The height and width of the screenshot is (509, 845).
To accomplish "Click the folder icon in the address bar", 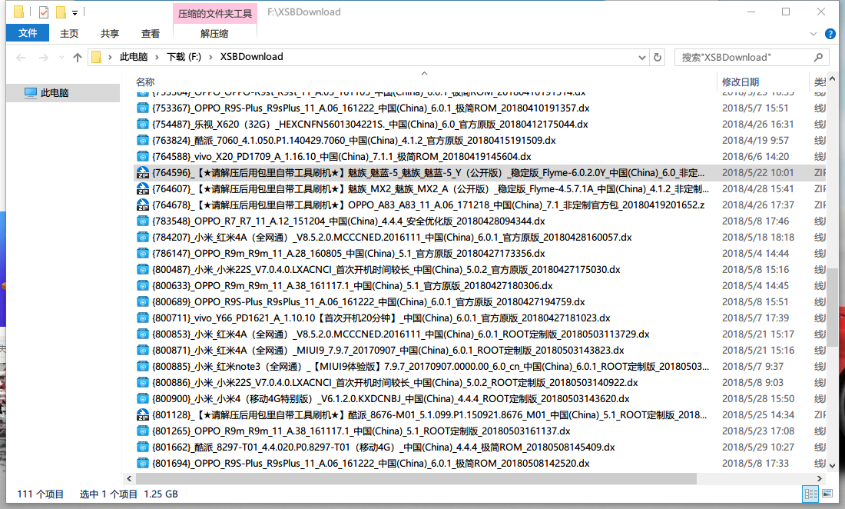I will point(97,57).
